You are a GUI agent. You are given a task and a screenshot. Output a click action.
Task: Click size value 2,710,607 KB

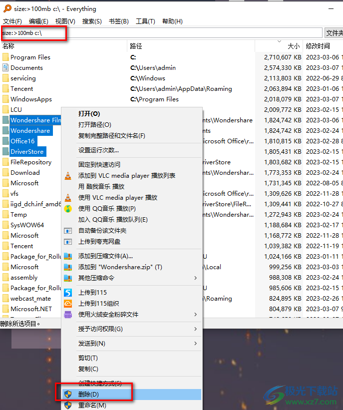coord(283,57)
